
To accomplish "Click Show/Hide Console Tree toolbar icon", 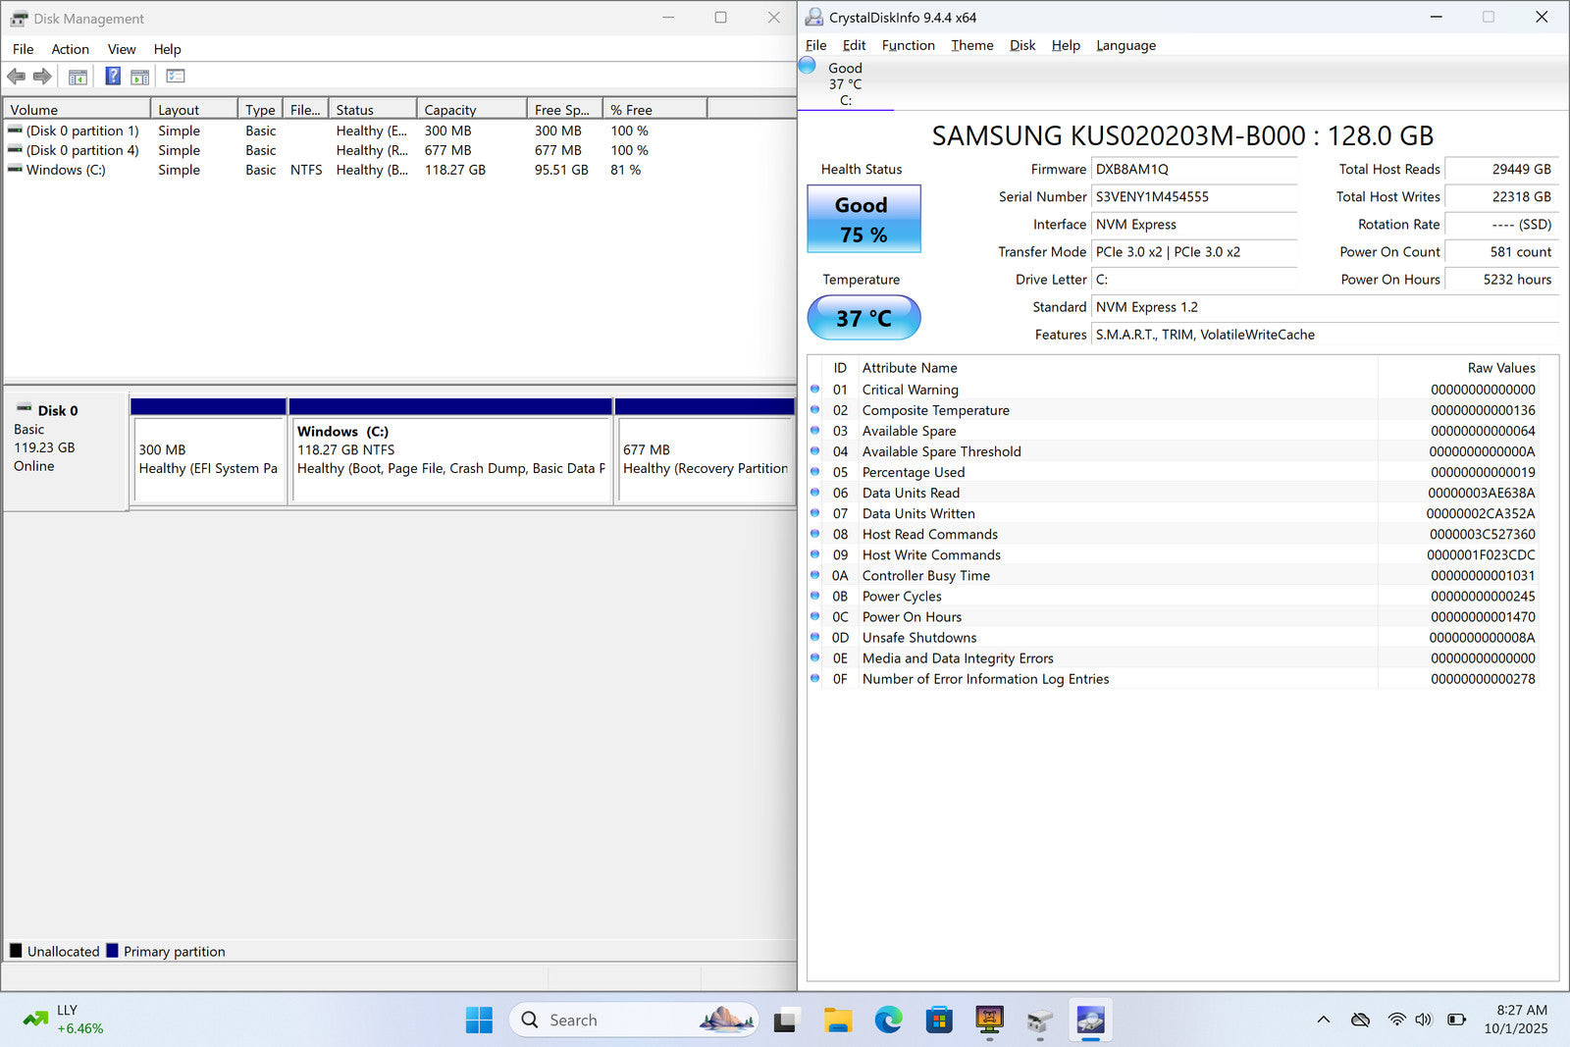I will click(78, 77).
